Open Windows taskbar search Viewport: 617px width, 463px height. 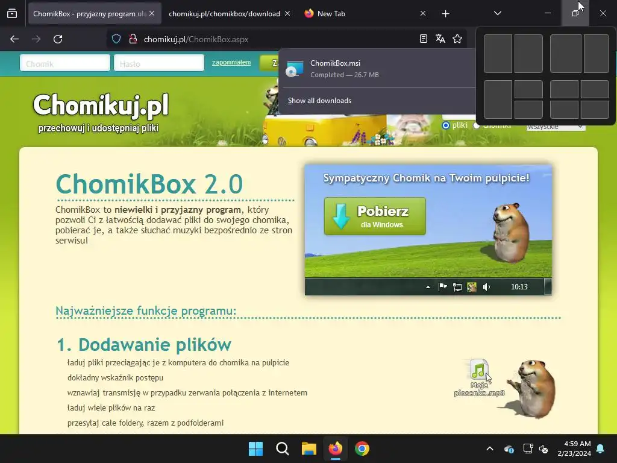(283, 449)
